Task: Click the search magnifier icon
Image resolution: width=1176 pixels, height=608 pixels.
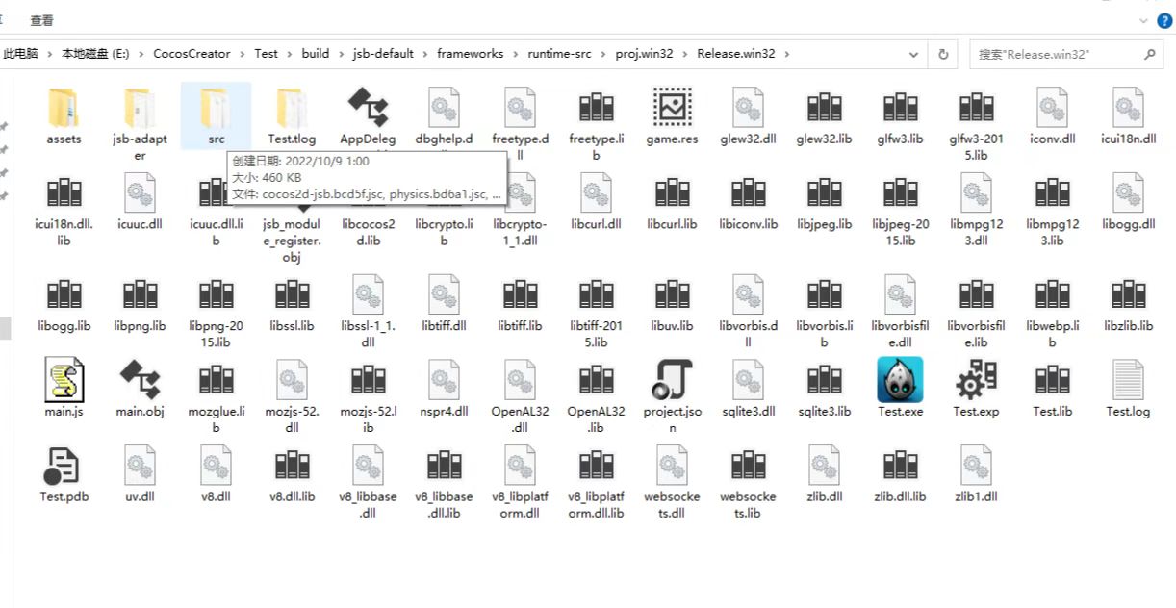Action: 1151,55
